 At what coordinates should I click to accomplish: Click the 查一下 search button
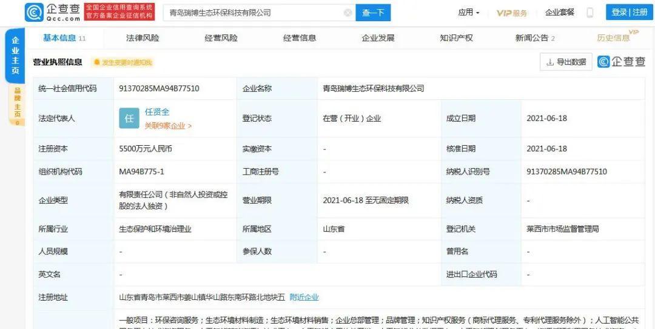(x=373, y=13)
